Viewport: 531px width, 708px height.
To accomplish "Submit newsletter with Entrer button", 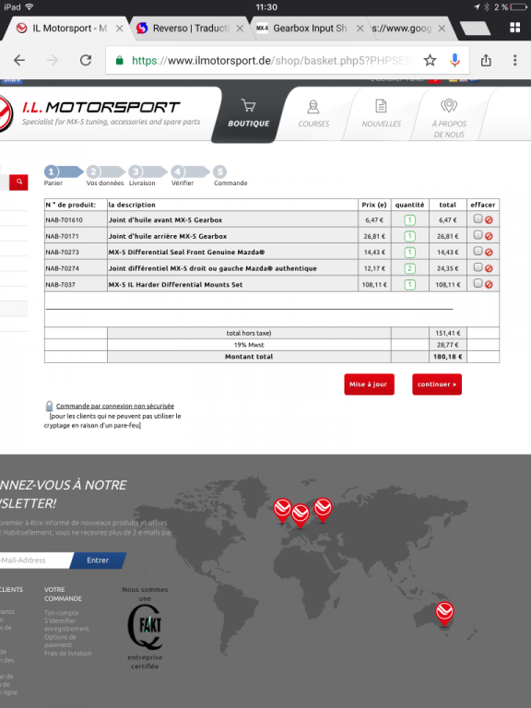I will 98,560.
